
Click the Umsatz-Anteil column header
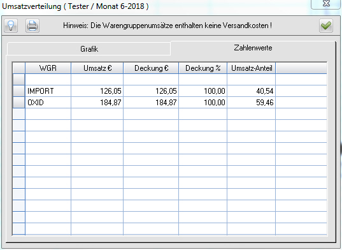pyautogui.click(x=252, y=68)
